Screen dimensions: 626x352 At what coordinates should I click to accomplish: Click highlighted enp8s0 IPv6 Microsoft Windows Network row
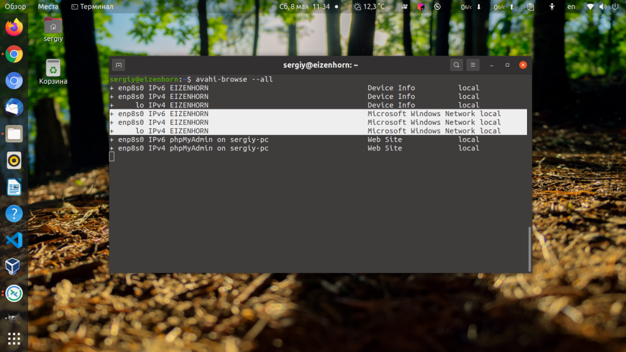click(318, 114)
